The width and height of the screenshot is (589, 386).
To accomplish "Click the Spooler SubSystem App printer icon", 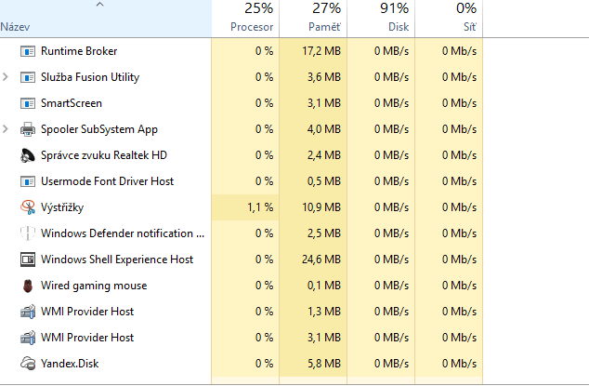I will pos(27,129).
